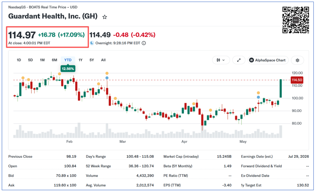Click the Day's Range value 100.48 - 115.08
Screen dimensions: 316x192
pyautogui.click(x=140, y=156)
